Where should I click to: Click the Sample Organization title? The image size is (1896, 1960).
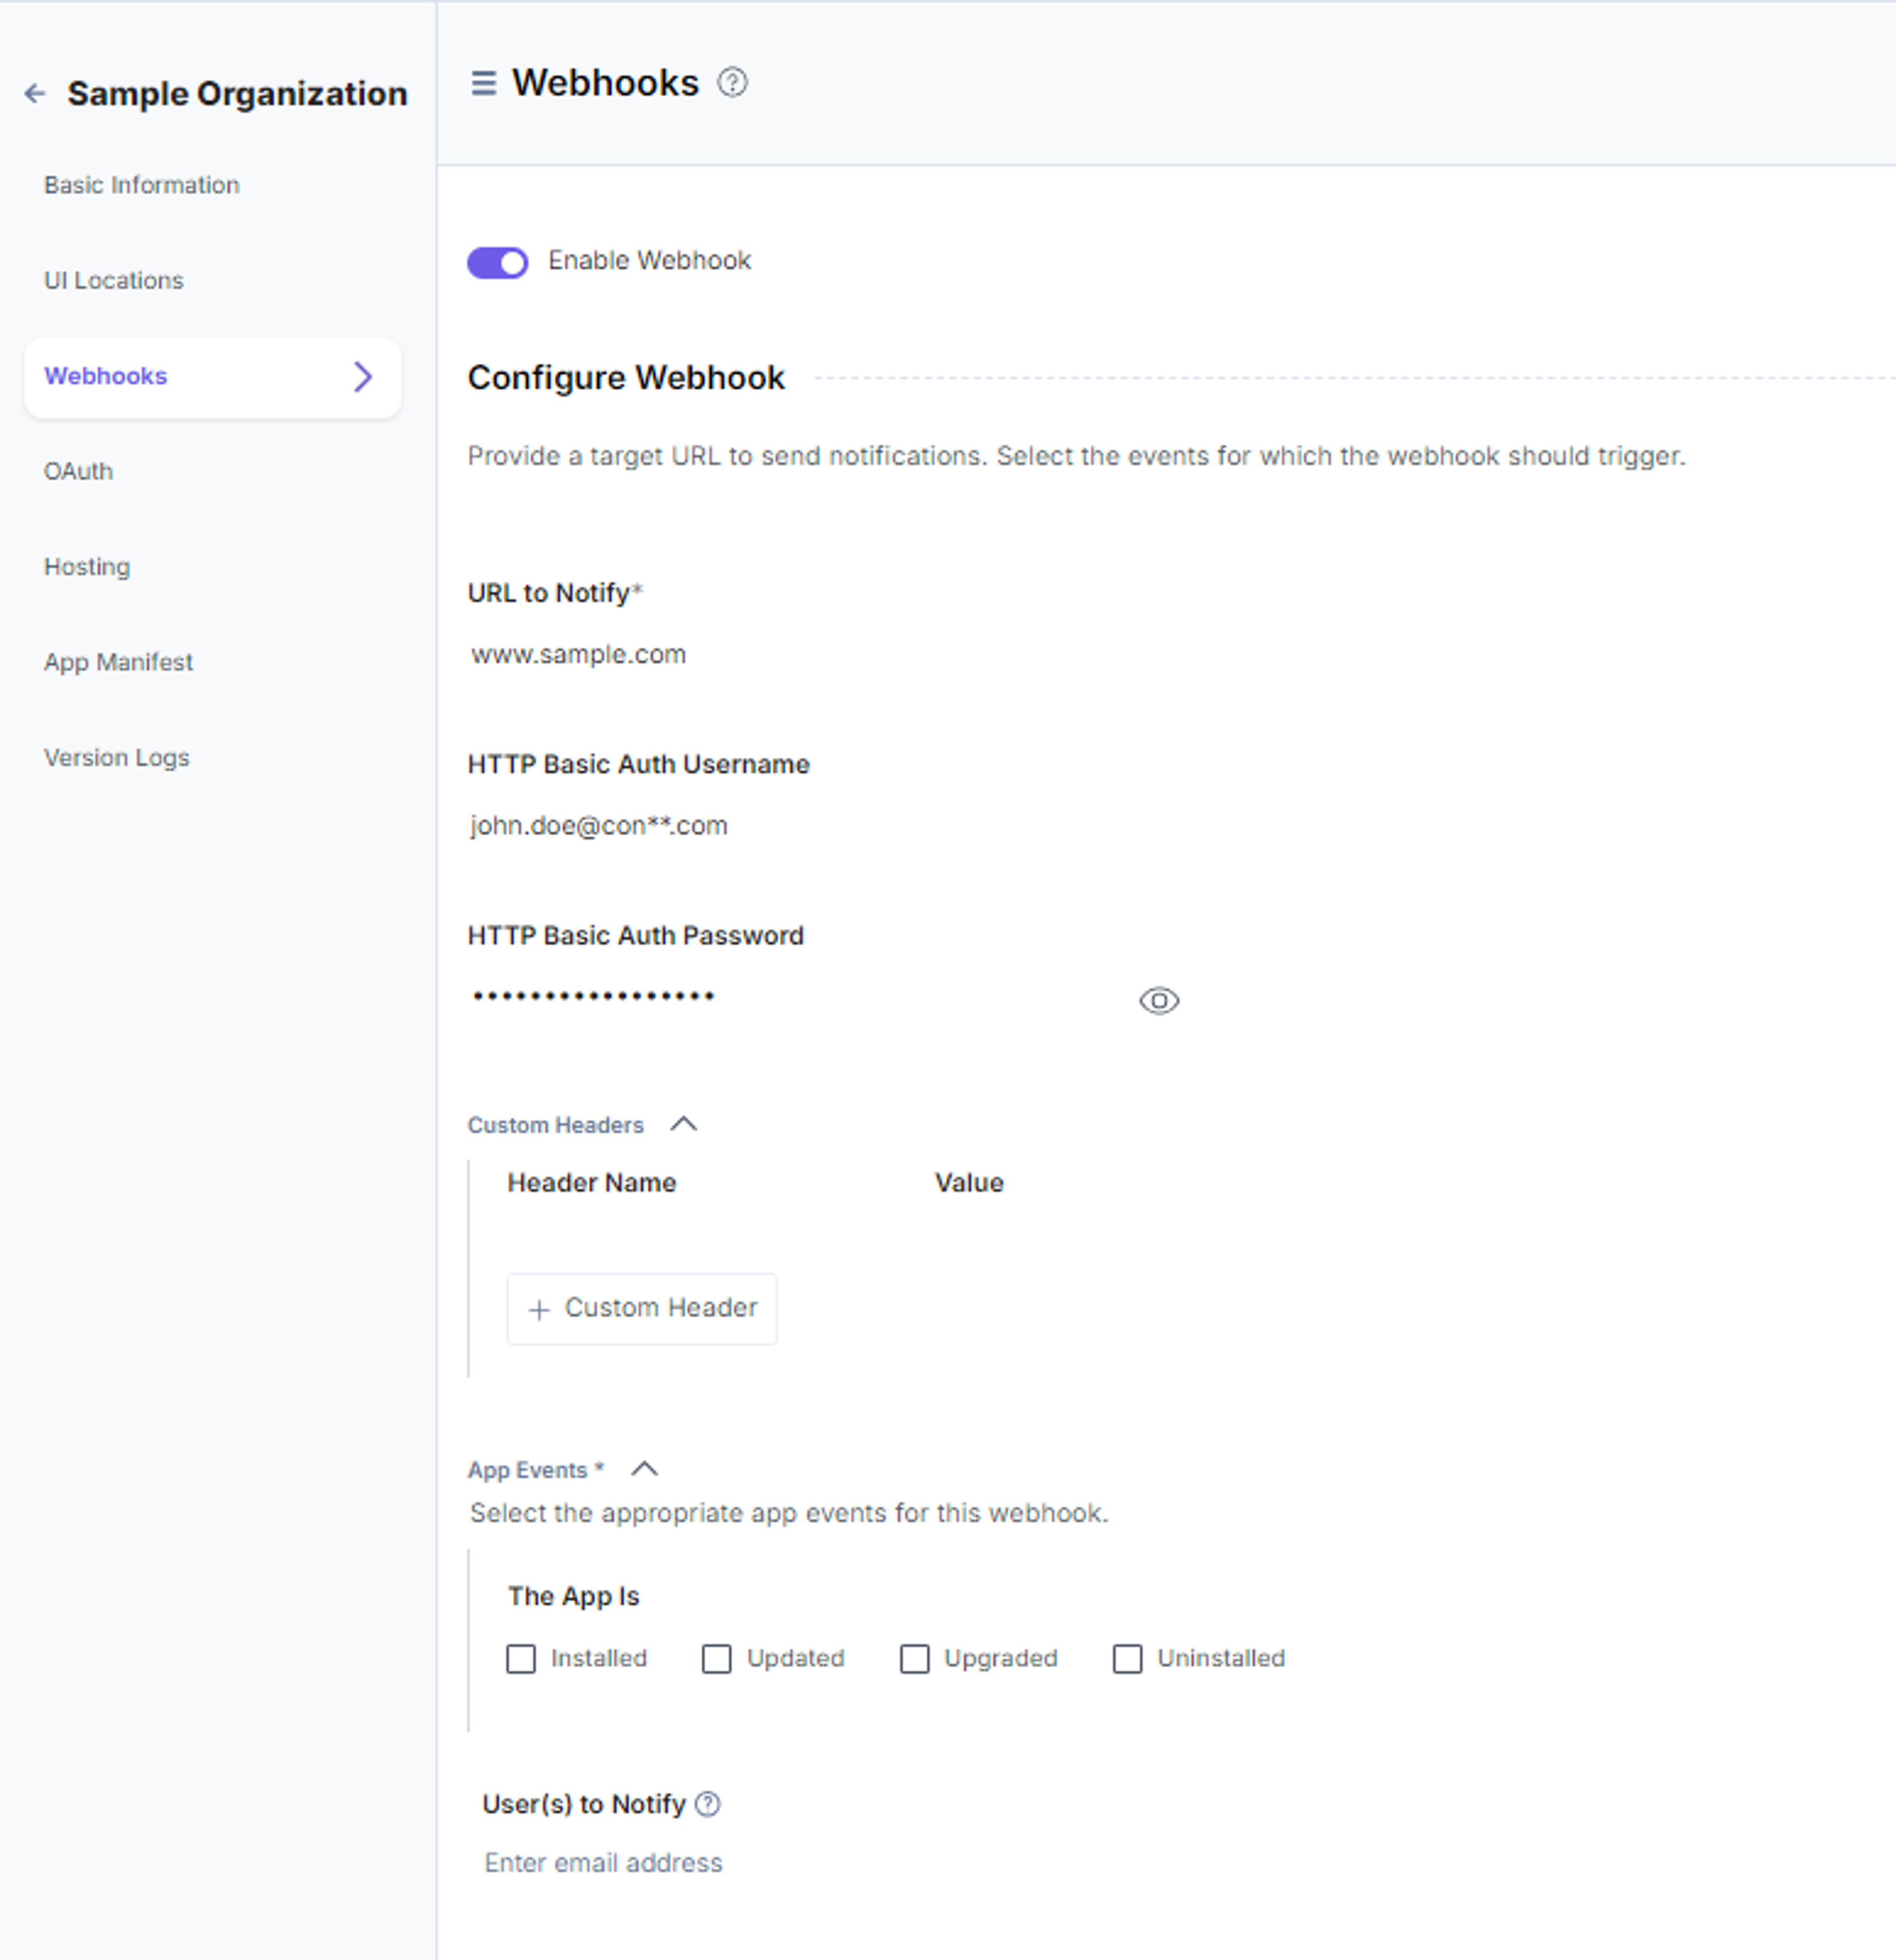coord(237,94)
